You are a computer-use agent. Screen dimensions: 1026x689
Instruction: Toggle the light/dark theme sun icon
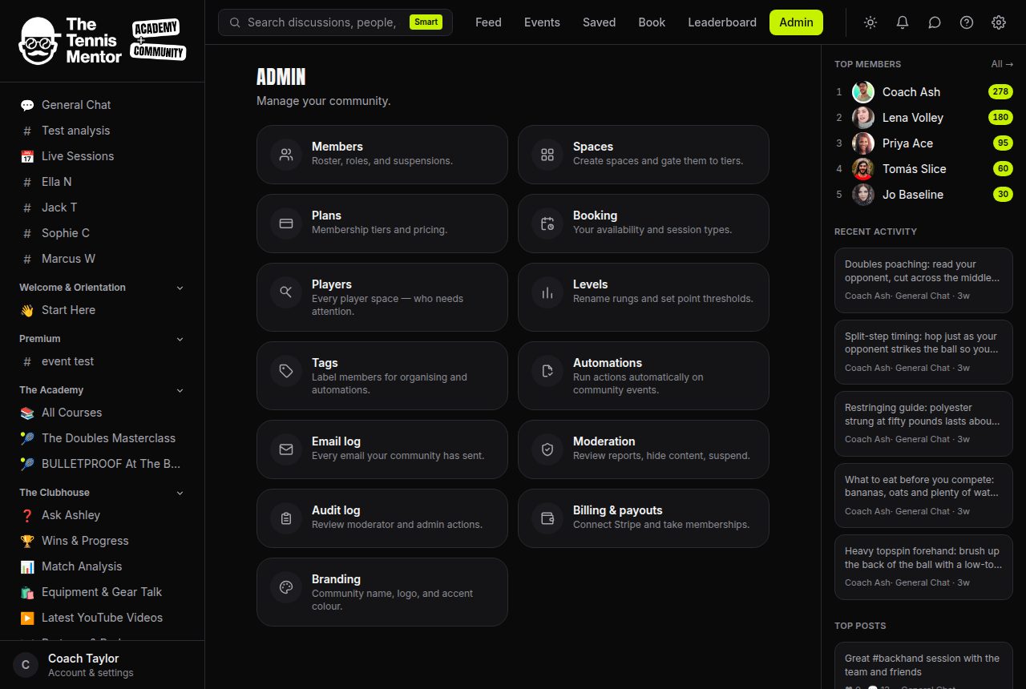870,22
